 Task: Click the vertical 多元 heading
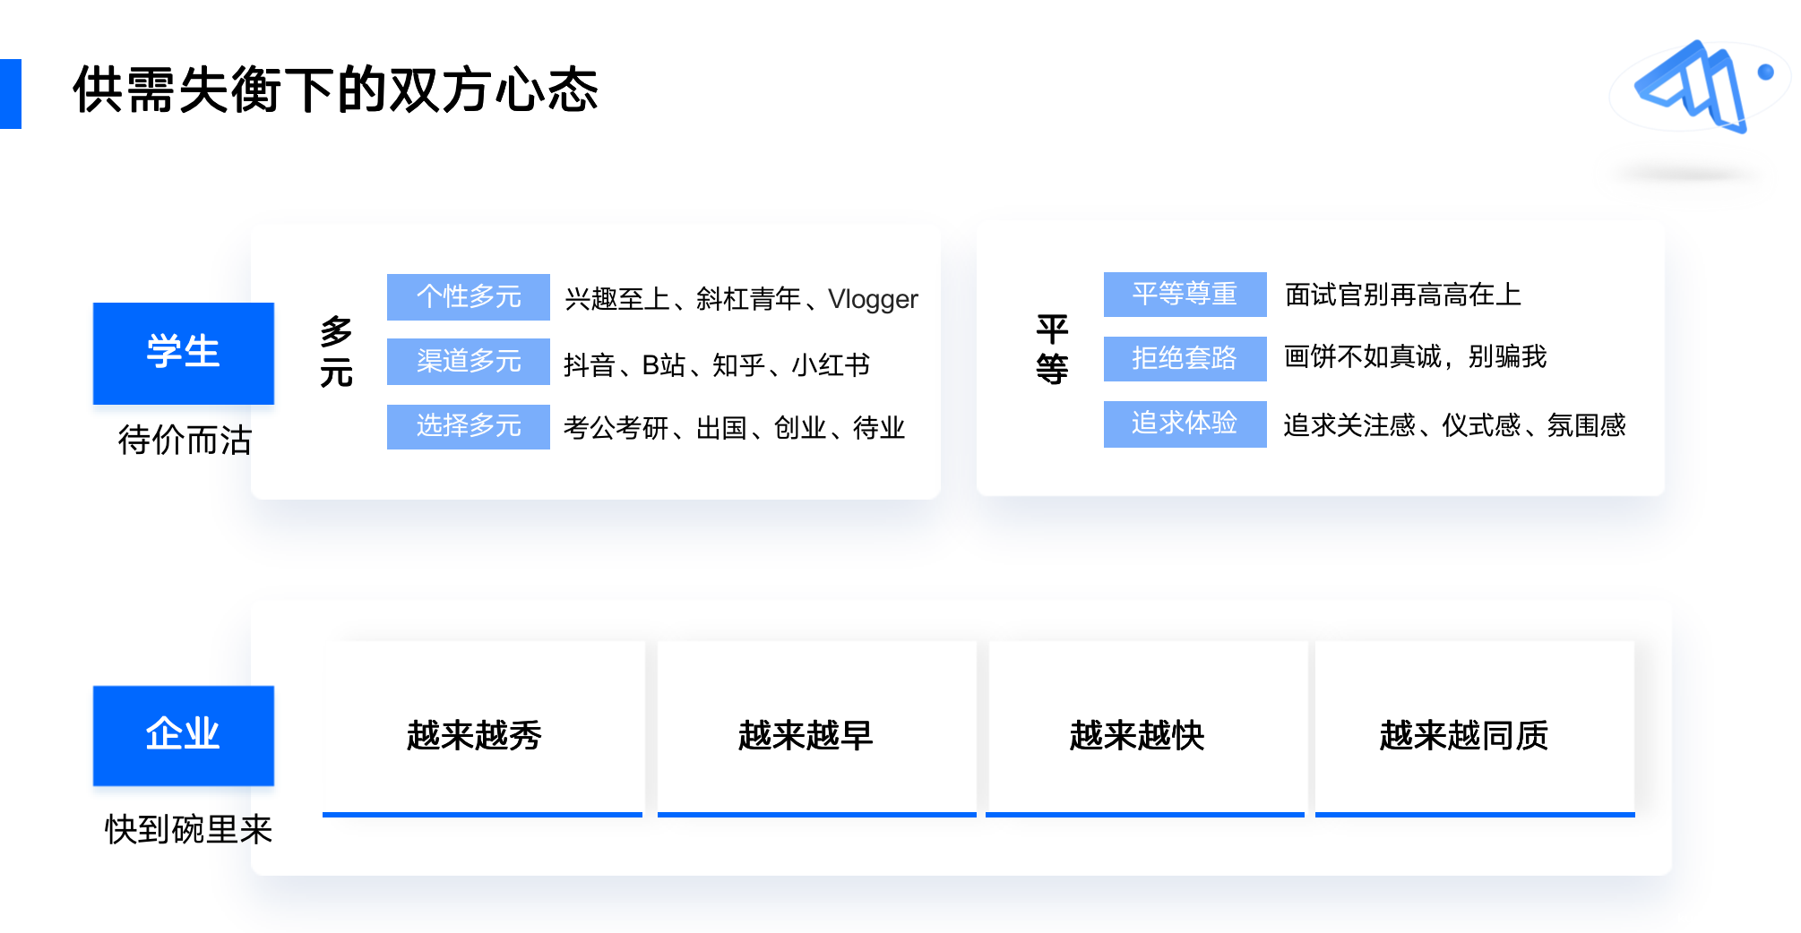point(337,351)
